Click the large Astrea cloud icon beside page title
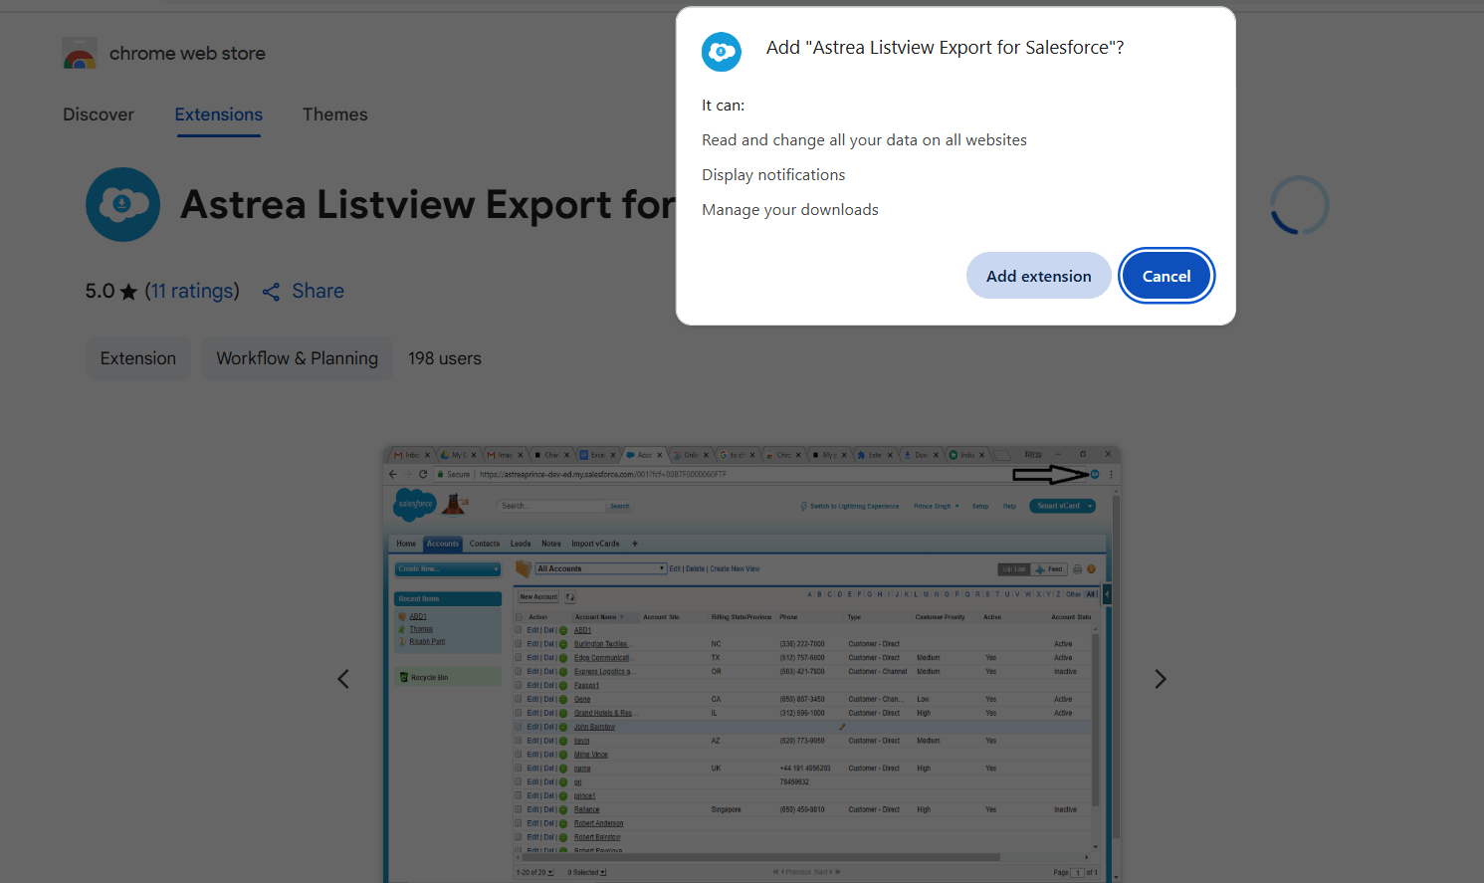Image resolution: width=1484 pixels, height=883 pixels. click(x=122, y=204)
